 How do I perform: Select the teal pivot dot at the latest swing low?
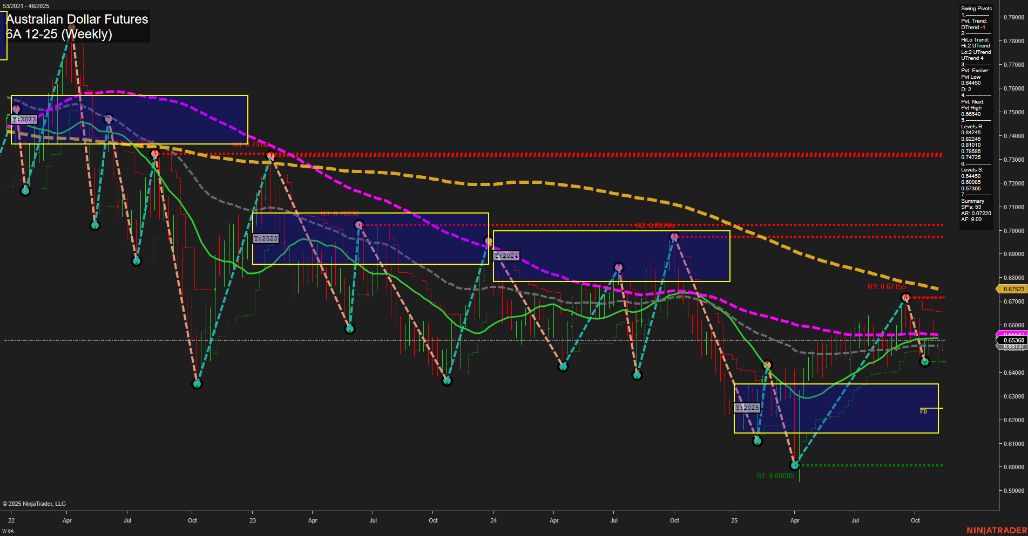click(924, 362)
